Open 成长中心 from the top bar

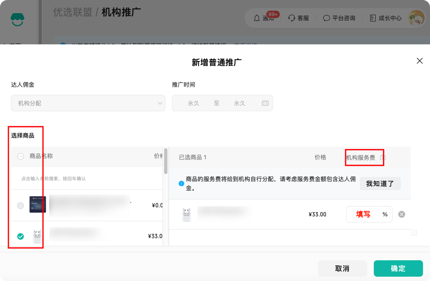(x=385, y=18)
